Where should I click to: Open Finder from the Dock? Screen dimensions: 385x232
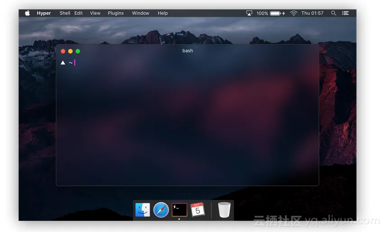[142, 210]
